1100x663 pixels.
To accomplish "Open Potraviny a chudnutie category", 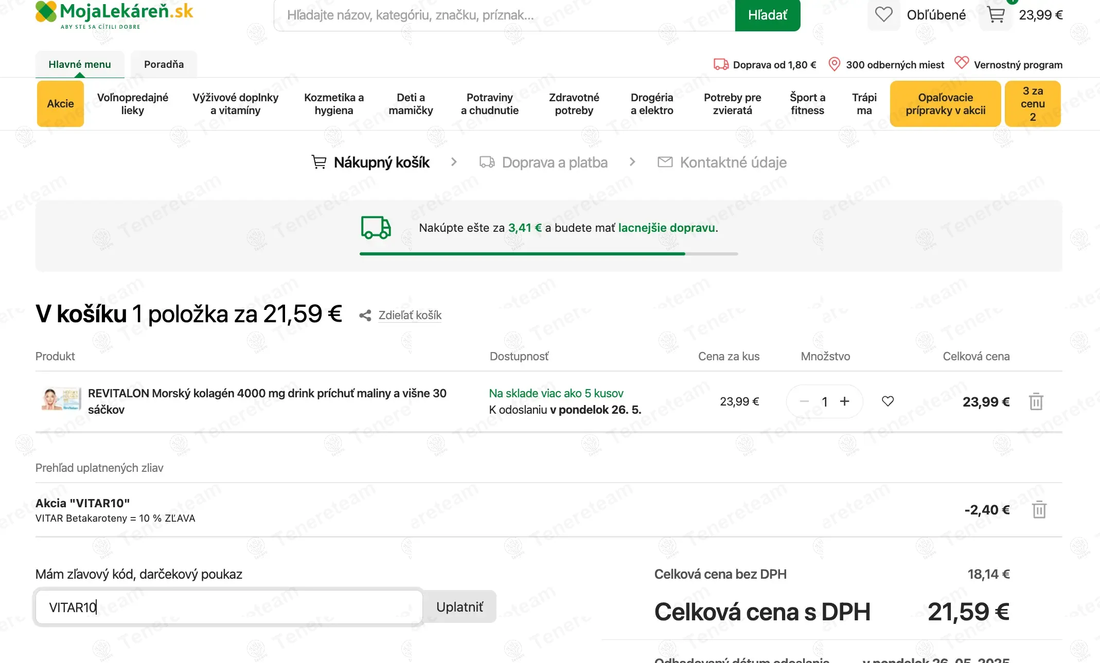I will 490,104.
